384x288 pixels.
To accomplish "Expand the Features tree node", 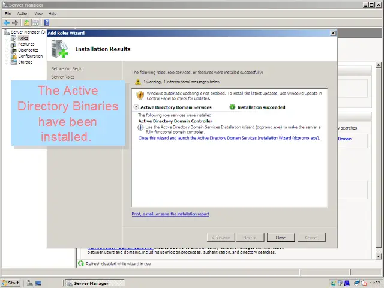I will (7, 44).
